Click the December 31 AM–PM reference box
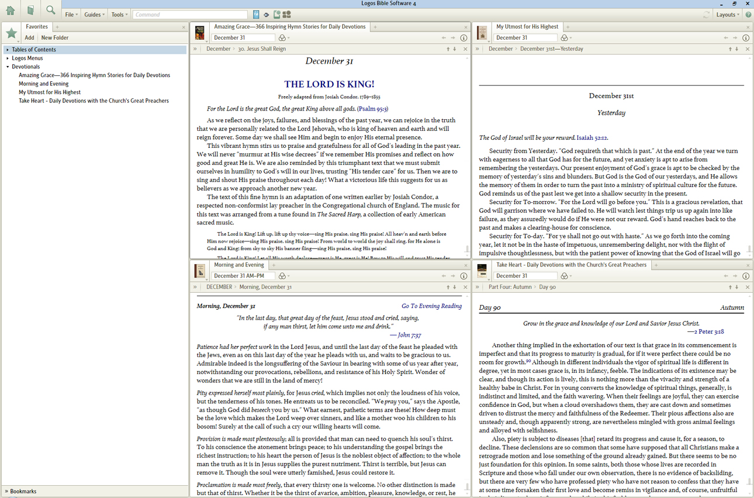 pyautogui.click(x=243, y=276)
